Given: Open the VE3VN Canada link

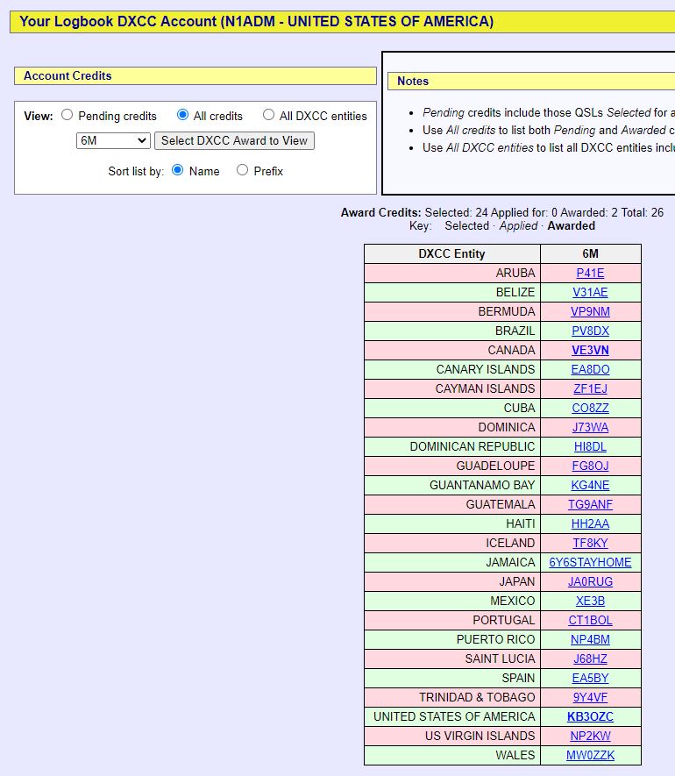Looking at the screenshot, I should pos(590,351).
